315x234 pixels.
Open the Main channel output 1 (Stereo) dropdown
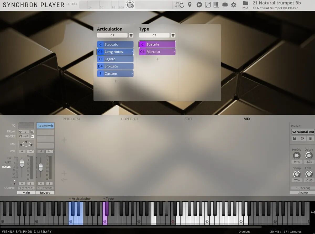(x=26, y=188)
